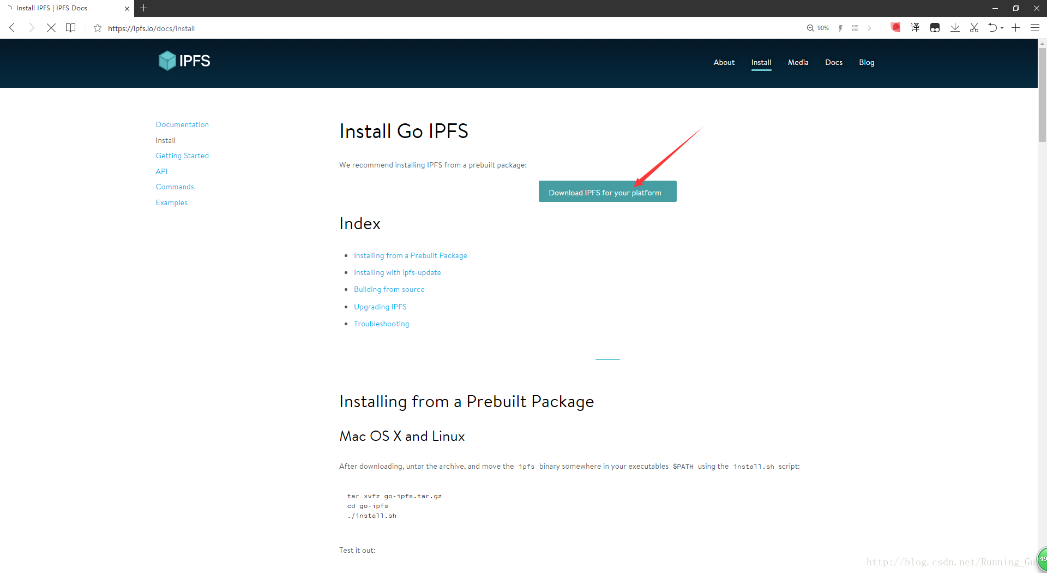Open Examples sidebar link

click(x=171, y=202)
